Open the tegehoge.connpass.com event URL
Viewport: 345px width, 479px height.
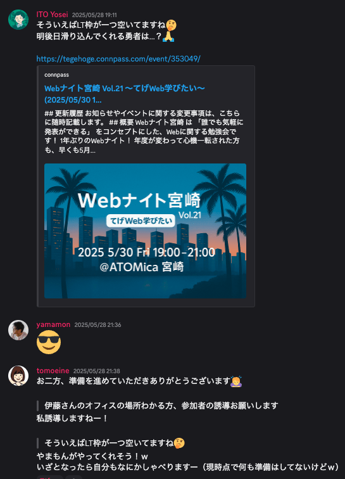coord(118,59)
